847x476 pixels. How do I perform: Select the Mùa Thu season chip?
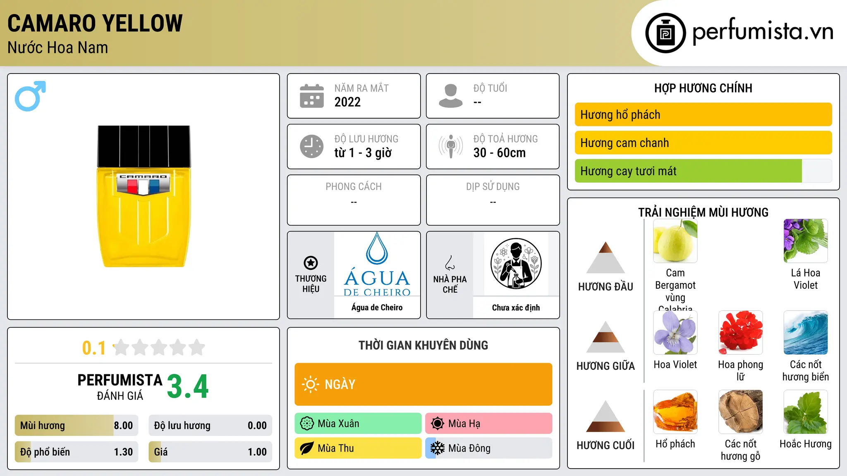pyautogui.click(x=358, y=448)
